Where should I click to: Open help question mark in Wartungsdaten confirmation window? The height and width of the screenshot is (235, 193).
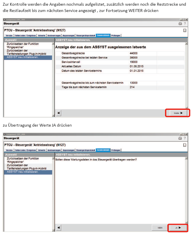tap(185, 138)
